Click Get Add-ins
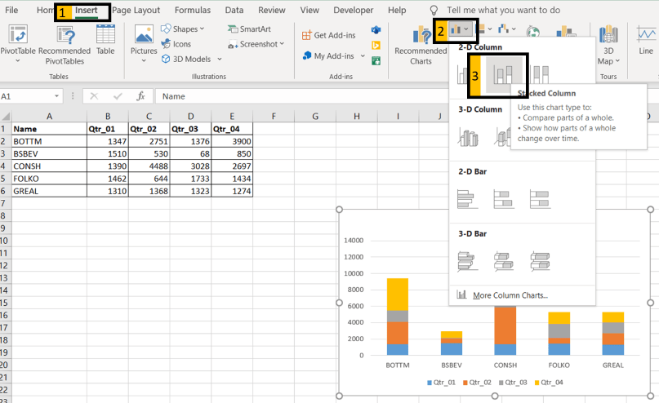The image size is (659, 403). [328, 35]
